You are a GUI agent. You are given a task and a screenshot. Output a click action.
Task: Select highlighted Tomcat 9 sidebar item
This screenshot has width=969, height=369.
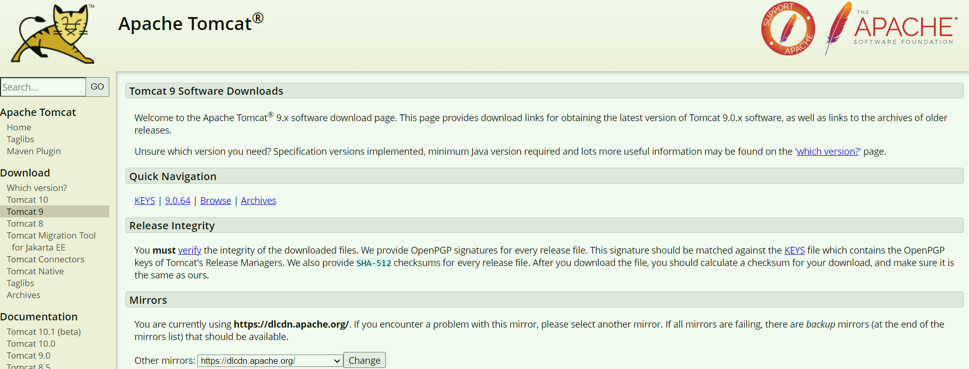(x=54, y=212)
